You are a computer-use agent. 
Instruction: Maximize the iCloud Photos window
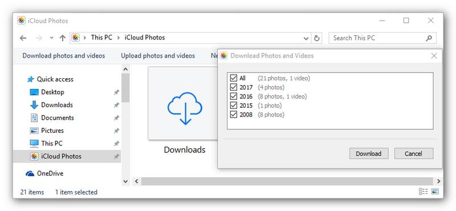[x=406, y=21]
